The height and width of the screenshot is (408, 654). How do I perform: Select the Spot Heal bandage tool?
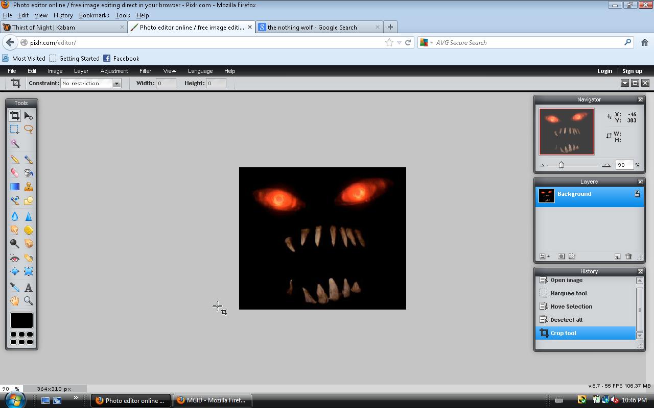click(29, 258)
